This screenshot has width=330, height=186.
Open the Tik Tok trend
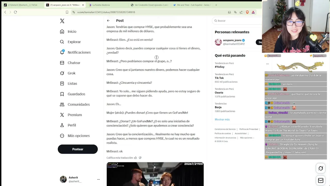point(219,78)
